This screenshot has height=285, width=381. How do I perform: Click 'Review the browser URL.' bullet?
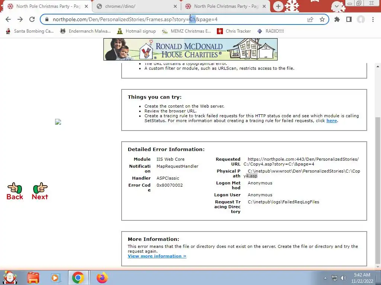click(x=170, y=111)
